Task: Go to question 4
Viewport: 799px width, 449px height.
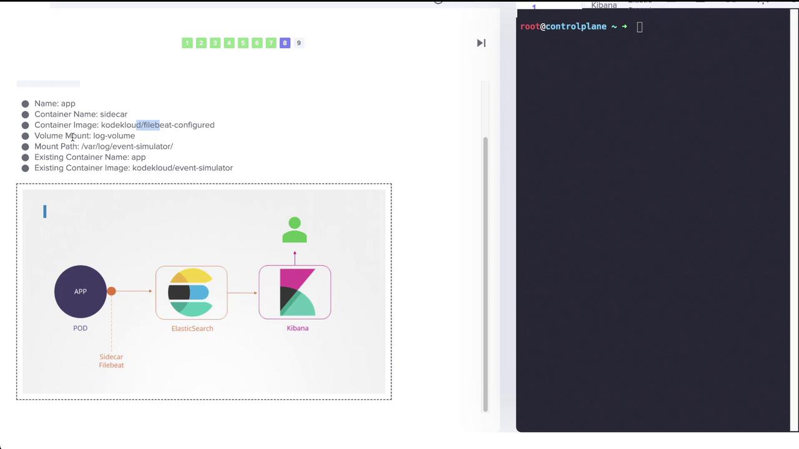Action: [x=229, y=43]
